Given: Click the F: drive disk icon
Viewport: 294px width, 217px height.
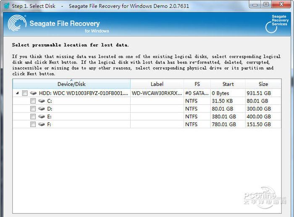Looking at the screenshot, I should point(42,124).
